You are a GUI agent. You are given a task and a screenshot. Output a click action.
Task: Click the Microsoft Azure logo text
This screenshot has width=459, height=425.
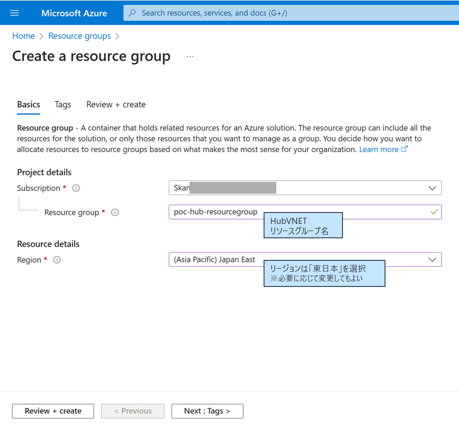(74, 13)
